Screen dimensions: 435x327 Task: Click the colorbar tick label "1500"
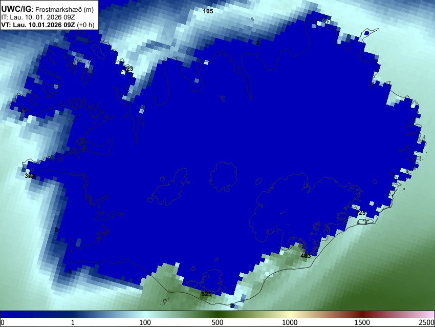[x=362, y=322]
